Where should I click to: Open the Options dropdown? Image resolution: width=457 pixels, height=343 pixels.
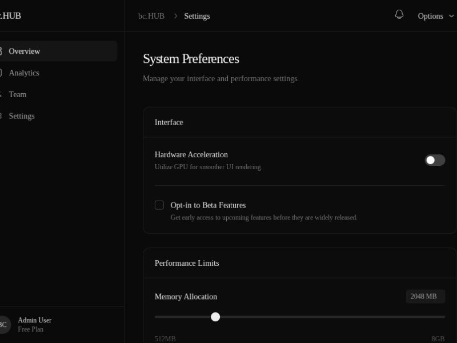[430, 16]
